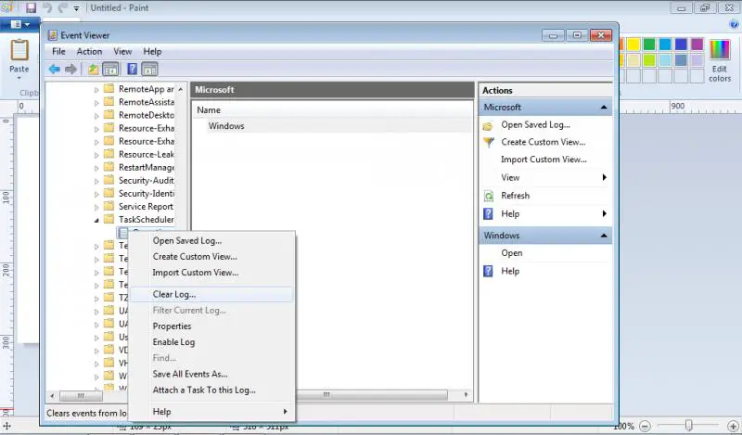Click the Save icon in Paint's quick access toolbar
This screenshot has height=435, width=742.
31,7
